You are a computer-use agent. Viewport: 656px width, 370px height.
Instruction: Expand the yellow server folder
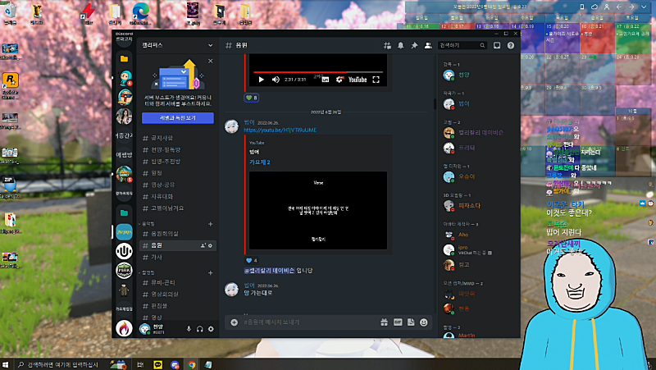125,58
